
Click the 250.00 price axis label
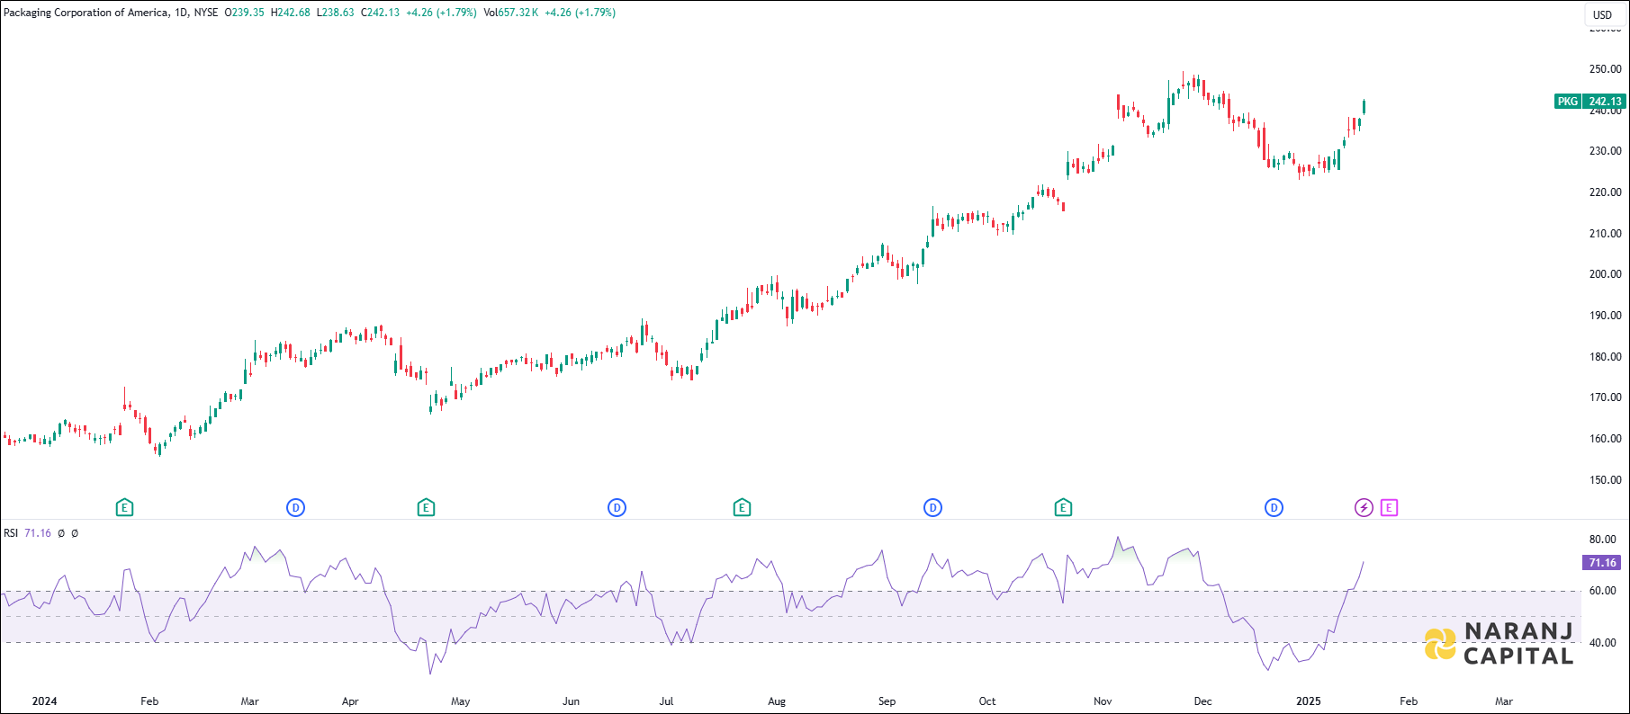(1606, 69)
